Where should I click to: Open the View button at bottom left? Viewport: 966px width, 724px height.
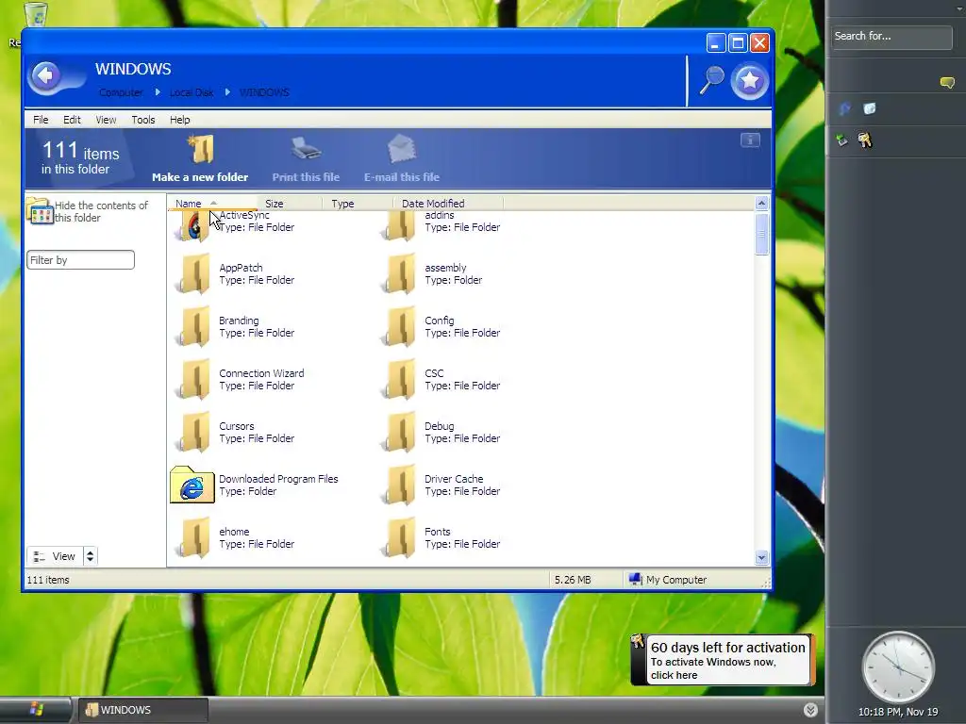[x=55, y=556]
